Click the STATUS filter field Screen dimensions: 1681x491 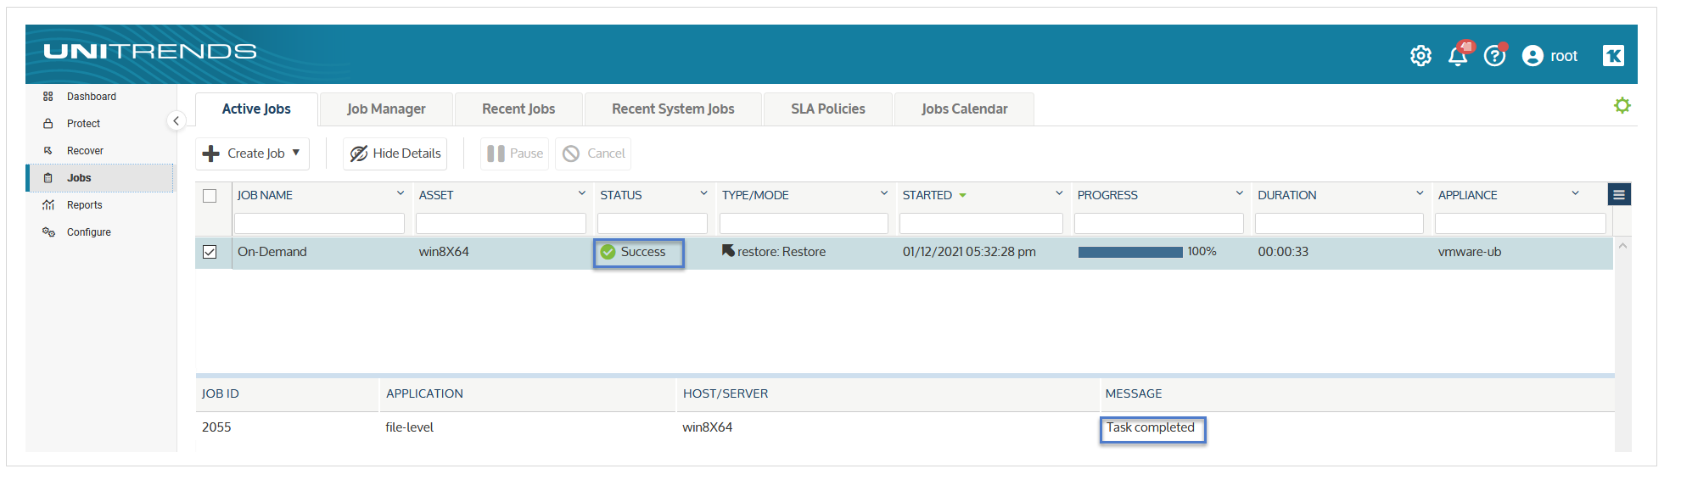click(x=653, y=223)
